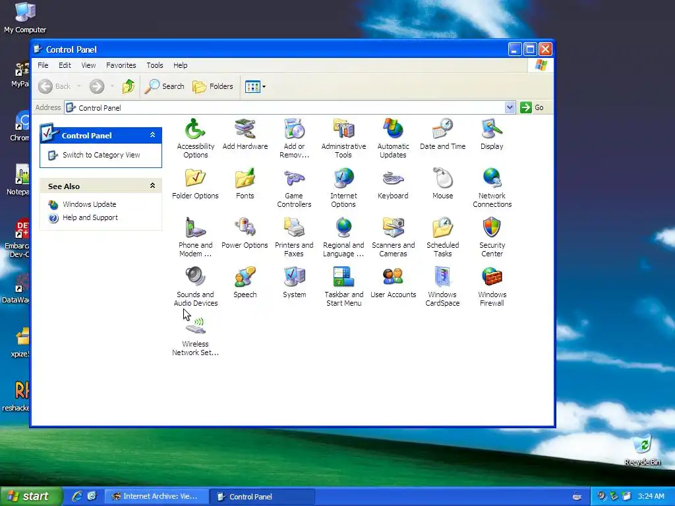Open Recycle Bin on the desktop
675x506 pixels.
(x=642, y=449)
